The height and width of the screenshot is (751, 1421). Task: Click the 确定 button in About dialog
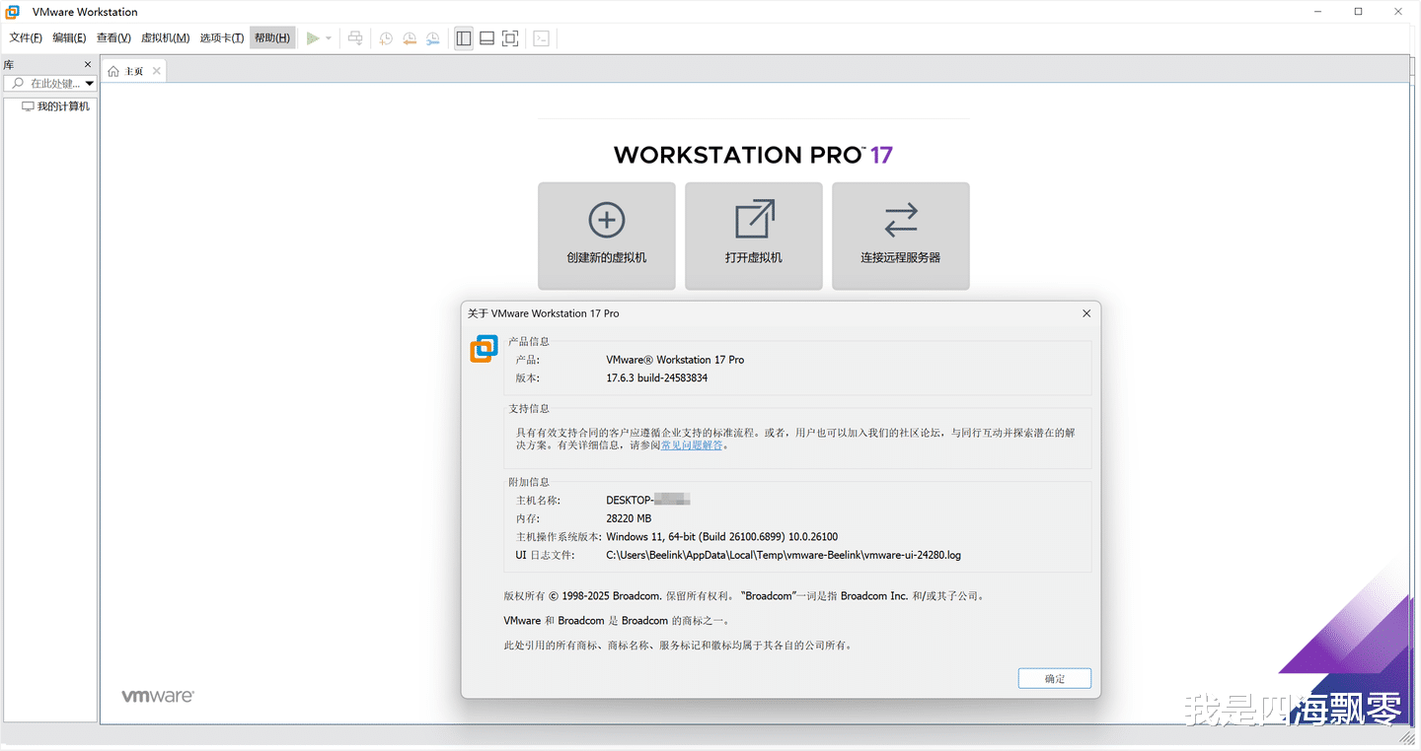[x=1055, y=678]
